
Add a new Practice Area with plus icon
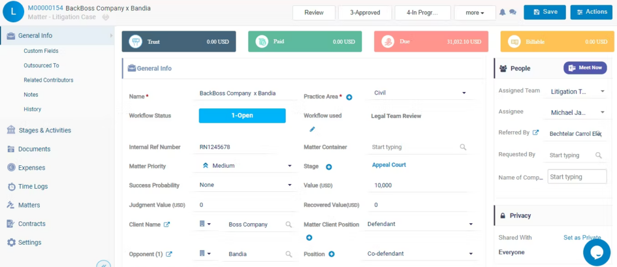point(349,97)
